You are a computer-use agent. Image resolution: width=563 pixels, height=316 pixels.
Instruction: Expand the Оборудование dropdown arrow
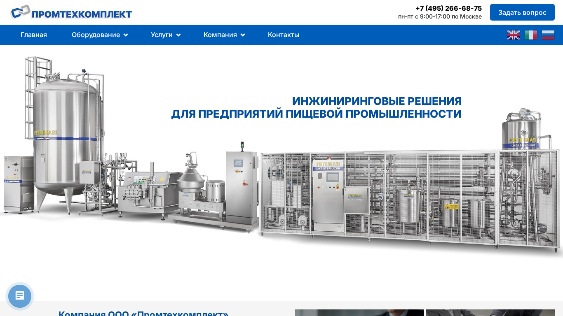pos(126,35)
